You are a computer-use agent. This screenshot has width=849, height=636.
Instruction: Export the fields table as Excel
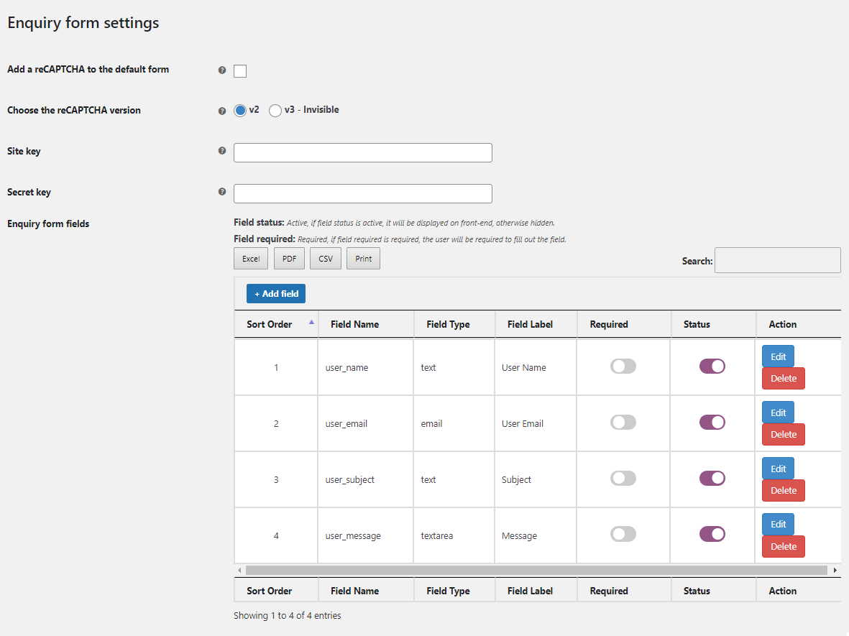point(250,258)
